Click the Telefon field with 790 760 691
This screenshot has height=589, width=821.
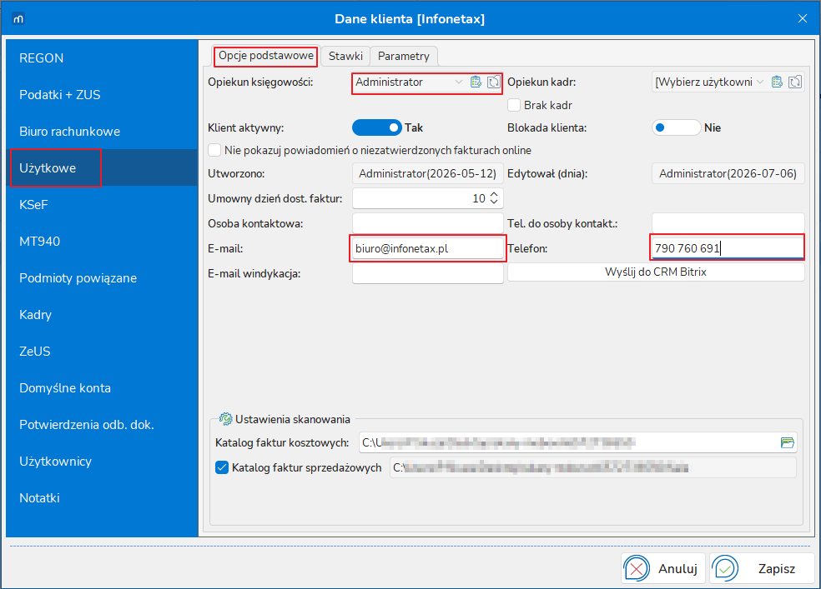728,248
